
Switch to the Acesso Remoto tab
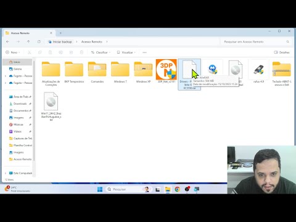point(29,33)
